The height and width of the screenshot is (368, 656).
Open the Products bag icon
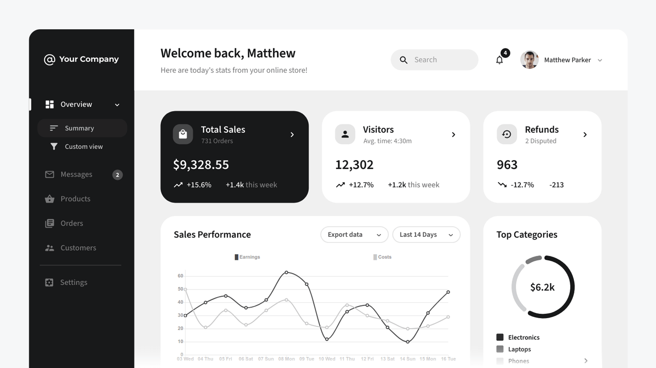[x=49, y=198]
